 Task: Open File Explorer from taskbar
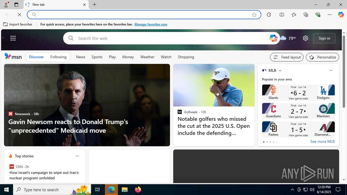tap(125, 190)
